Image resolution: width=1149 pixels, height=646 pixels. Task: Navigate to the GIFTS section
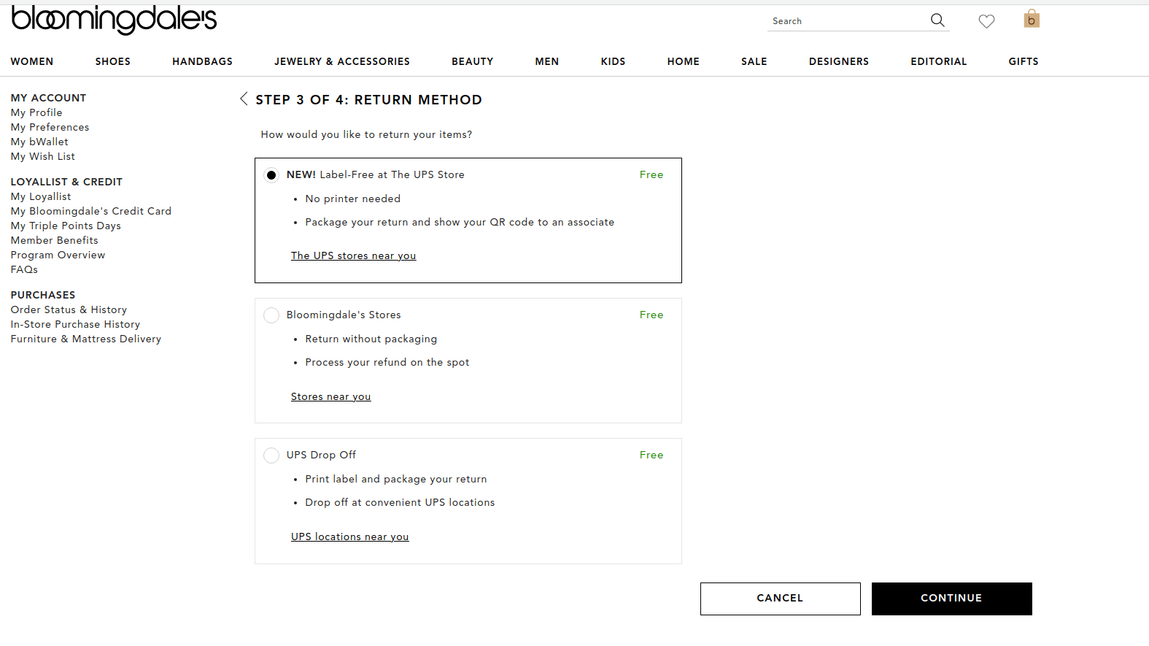coord(1023,61)
